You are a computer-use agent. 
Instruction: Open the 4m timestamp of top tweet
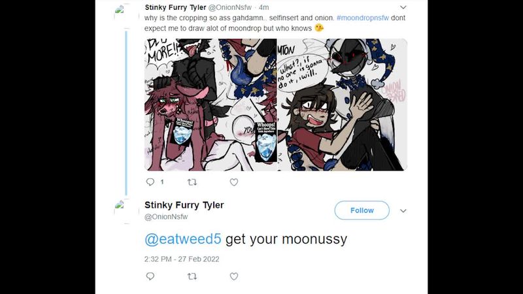click(264, 7)
